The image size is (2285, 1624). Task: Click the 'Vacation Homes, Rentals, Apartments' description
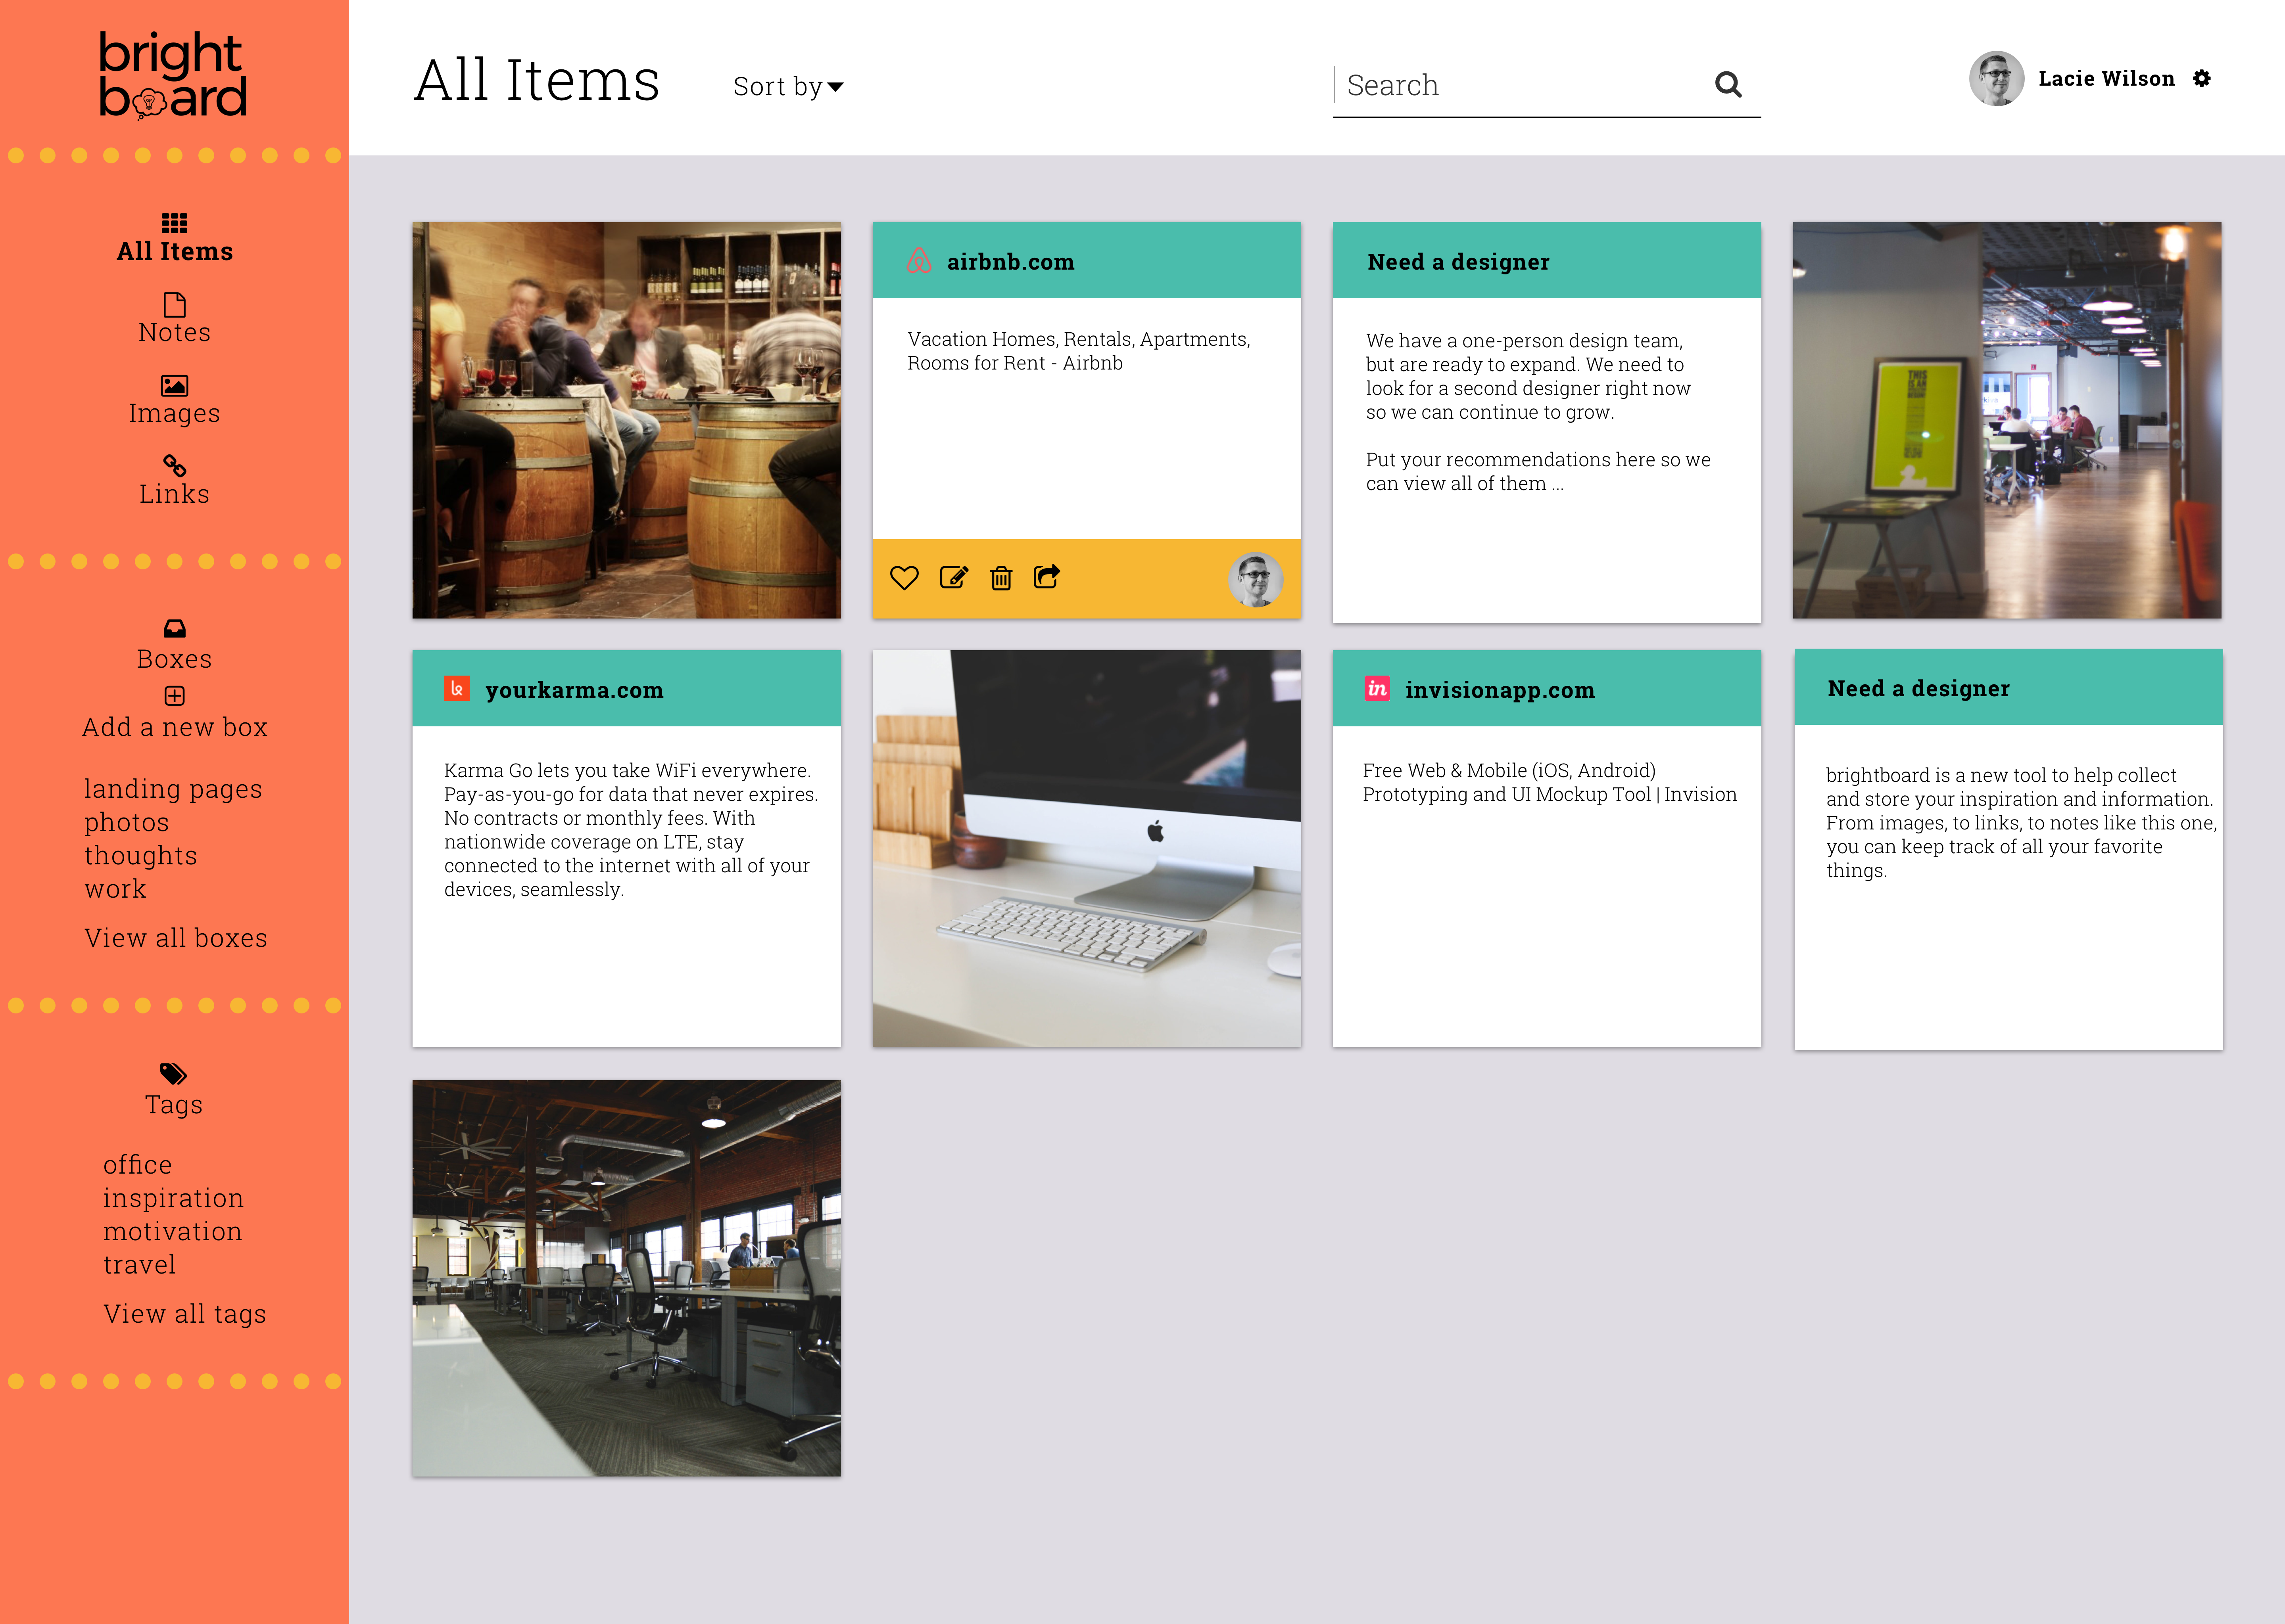click(1079, 351)
